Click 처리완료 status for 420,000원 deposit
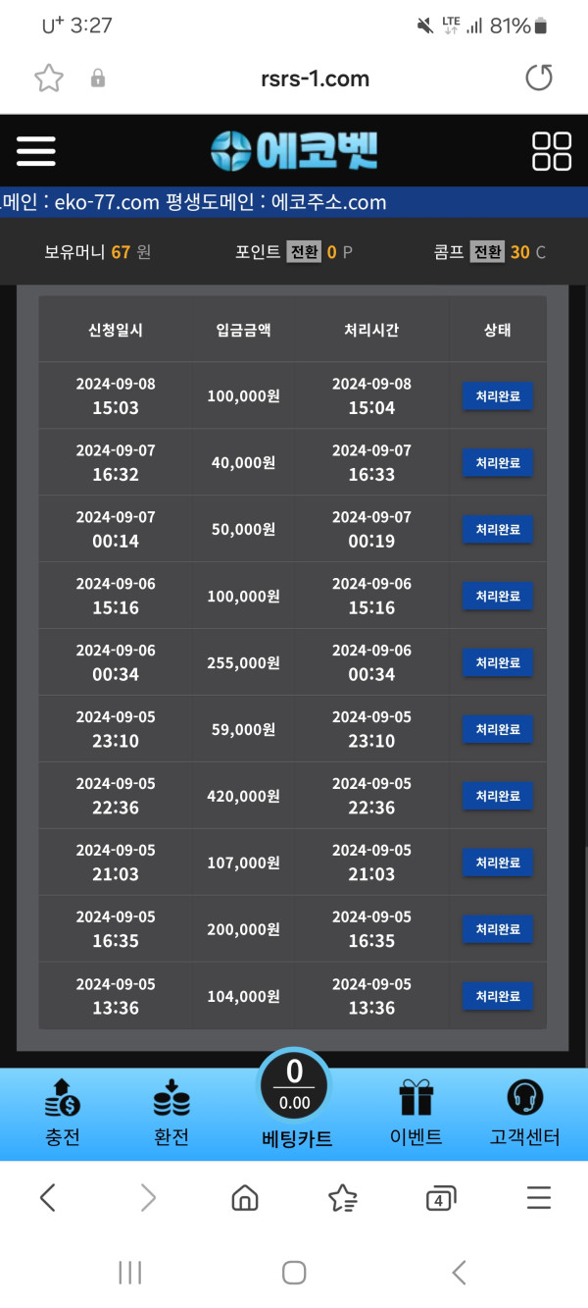 click(x=497, y=796)
